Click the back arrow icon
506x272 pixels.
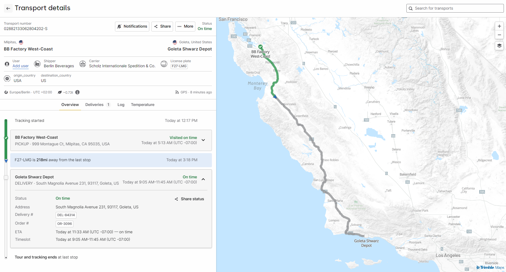coord(8,8)
